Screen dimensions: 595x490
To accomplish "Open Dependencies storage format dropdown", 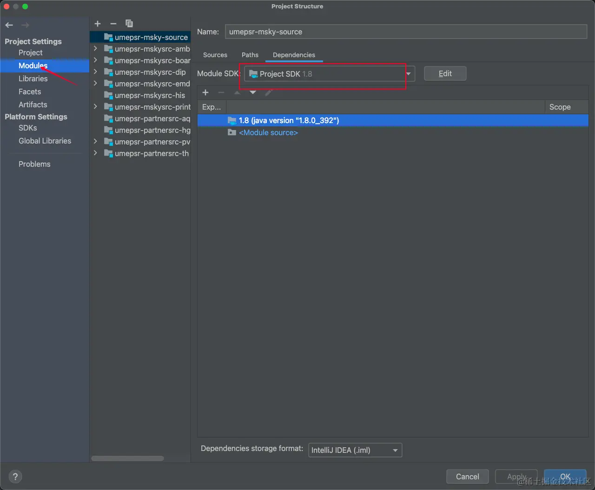I will pos(355,450).
